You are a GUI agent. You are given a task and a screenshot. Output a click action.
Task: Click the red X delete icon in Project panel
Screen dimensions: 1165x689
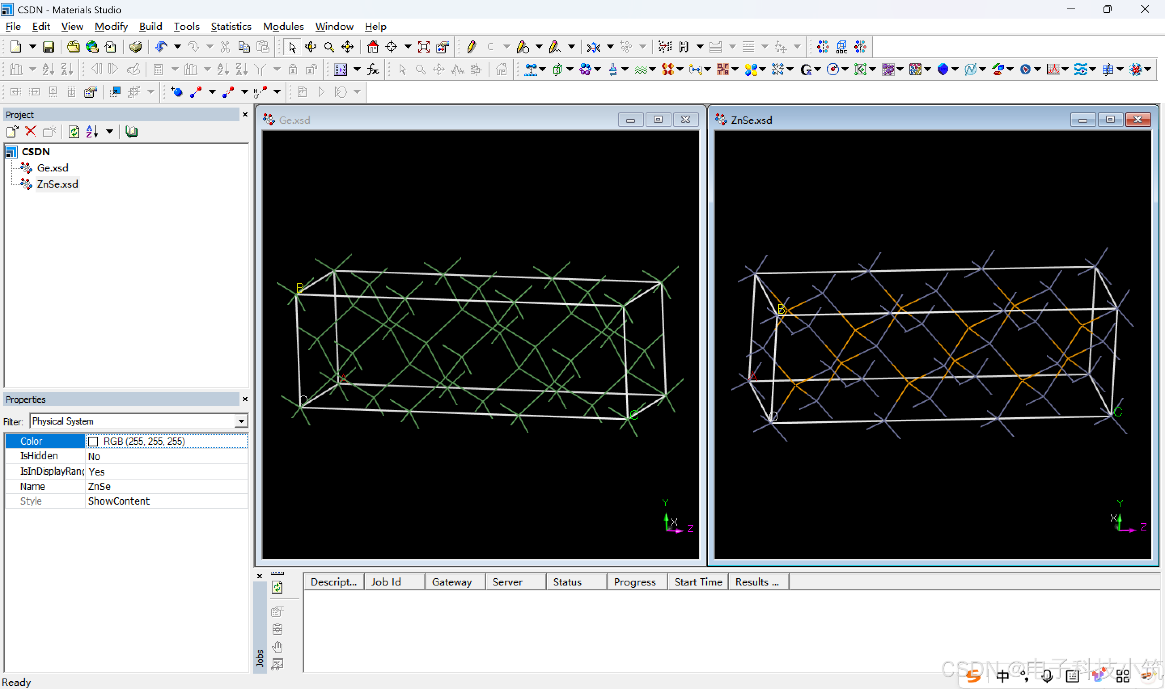(31, 132)
